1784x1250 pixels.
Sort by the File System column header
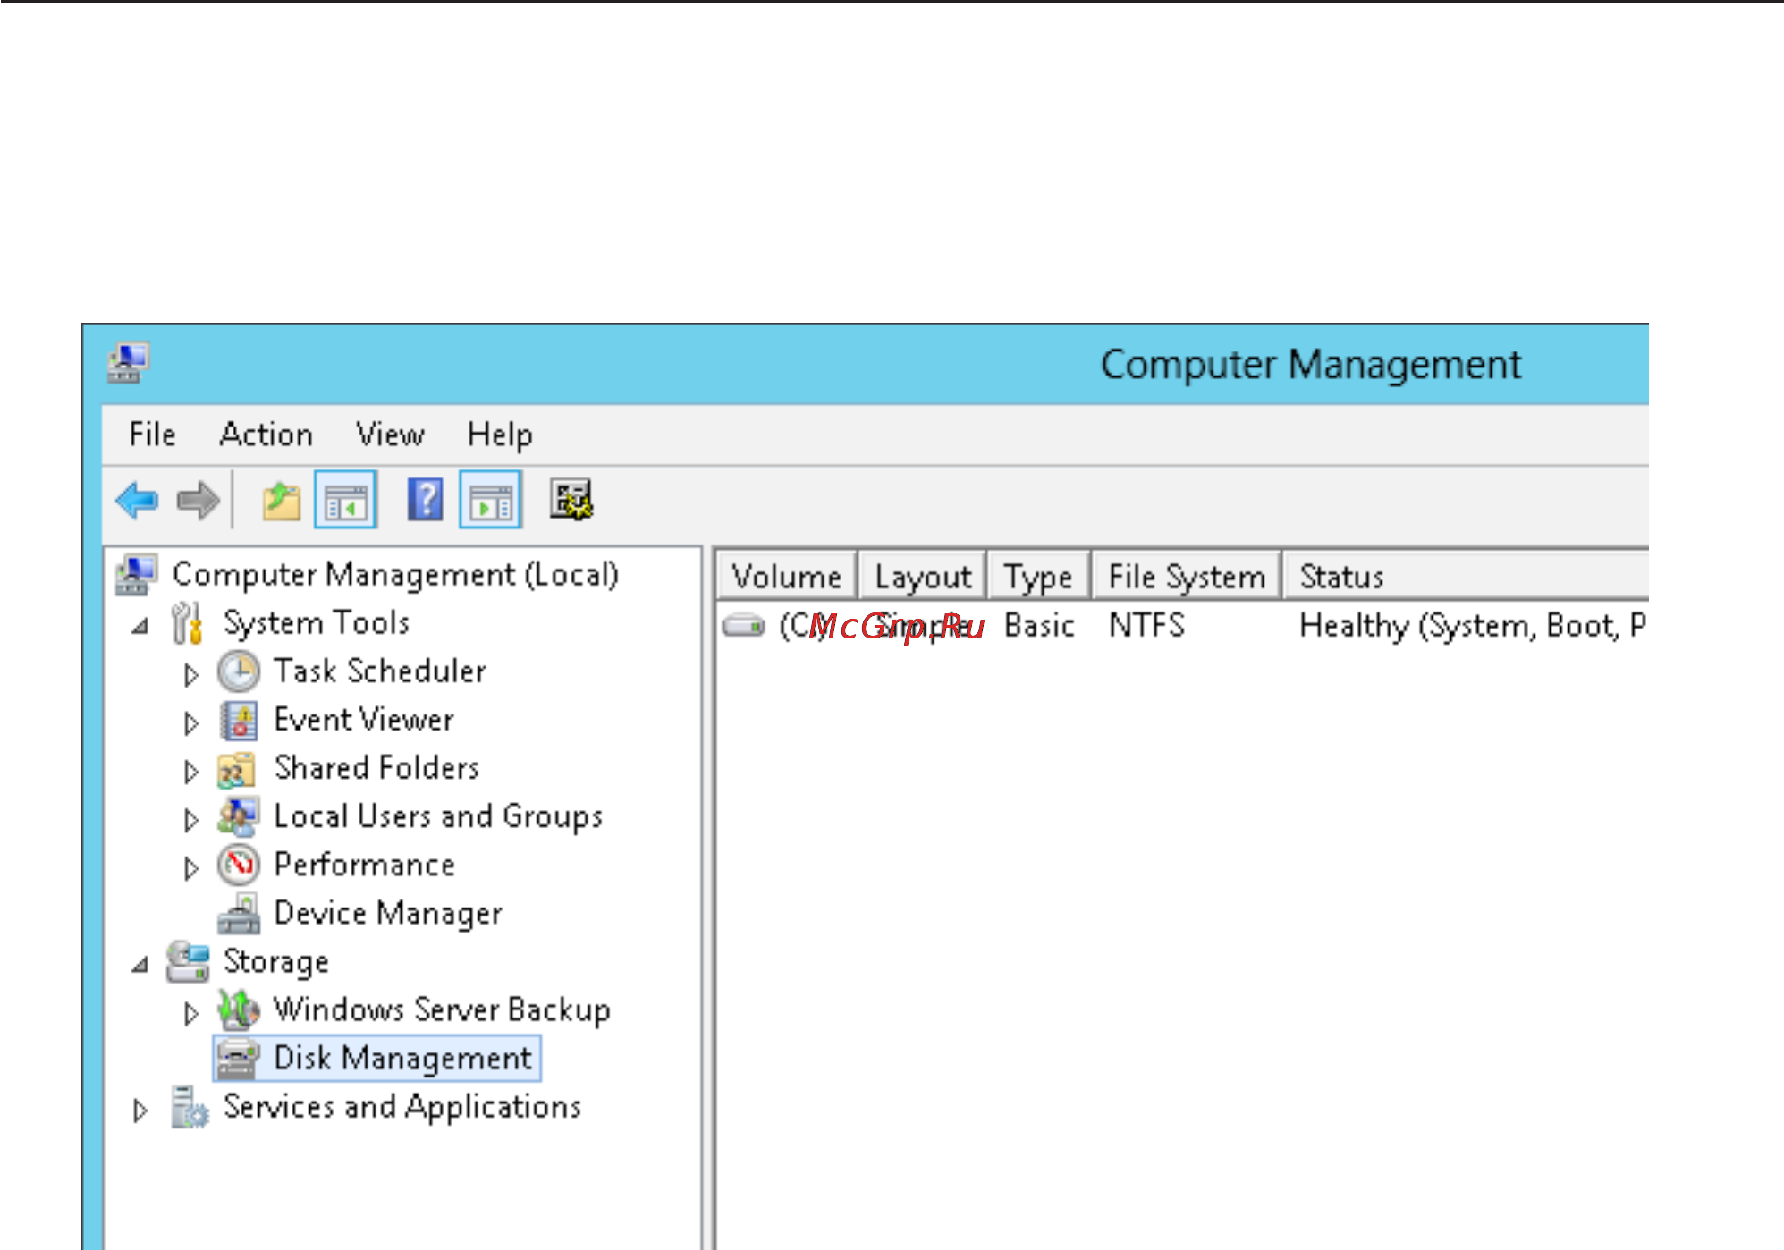(x=1187, y=576)
